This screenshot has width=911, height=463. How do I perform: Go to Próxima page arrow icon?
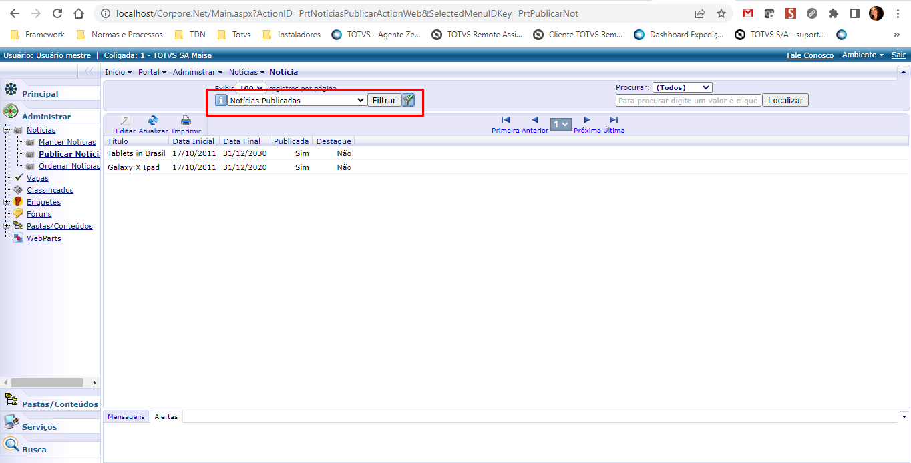[588, 120]
